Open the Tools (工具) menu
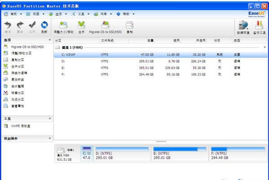Viewport: 269px width, 180px height. coord(81,14)
